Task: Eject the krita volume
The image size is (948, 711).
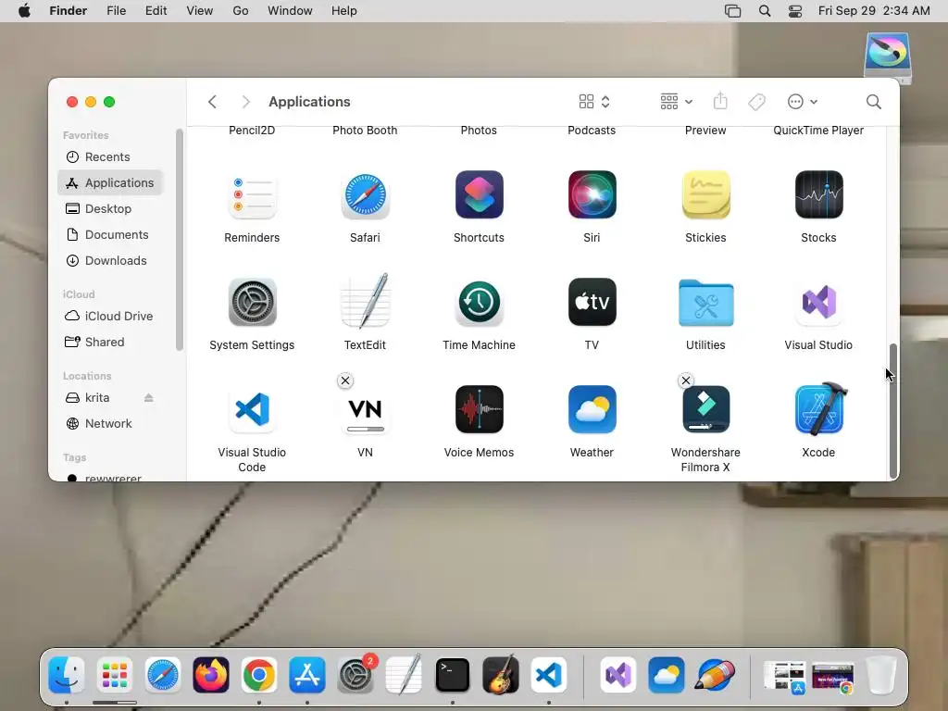Action: point(149,398)
